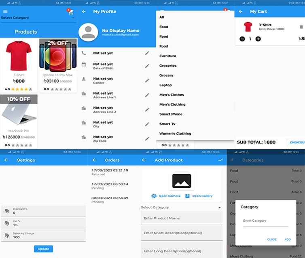Tap ADD in the Category dialog
This screenshot has width=305, height=258.
[x=287, y=239]
